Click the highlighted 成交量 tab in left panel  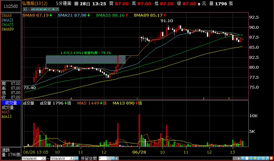click(11, 103)
